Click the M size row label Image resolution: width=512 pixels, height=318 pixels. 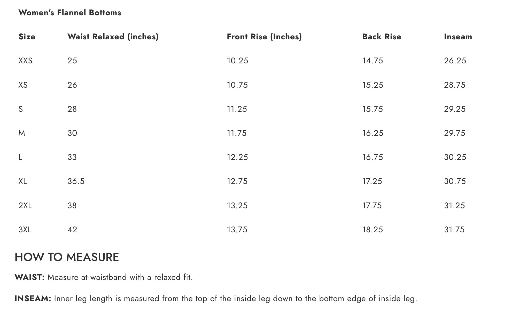(x=22, y=133)
